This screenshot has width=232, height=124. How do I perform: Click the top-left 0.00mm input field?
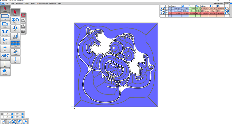click(7, 114)
